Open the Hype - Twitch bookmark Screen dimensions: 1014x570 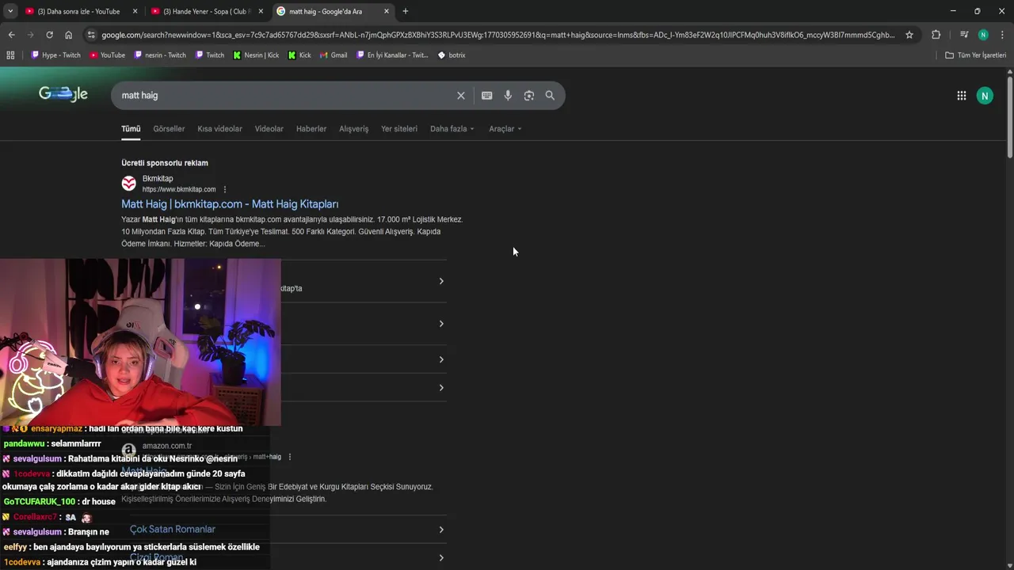point(55,55)
